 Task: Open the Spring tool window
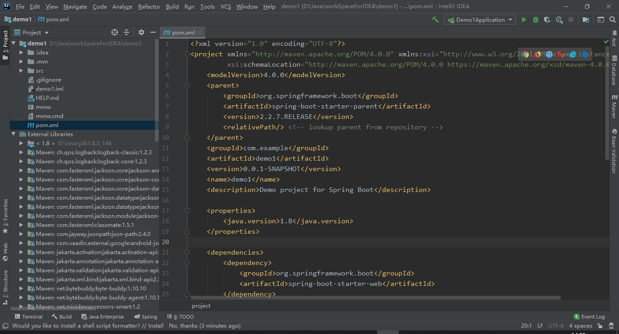145,316
